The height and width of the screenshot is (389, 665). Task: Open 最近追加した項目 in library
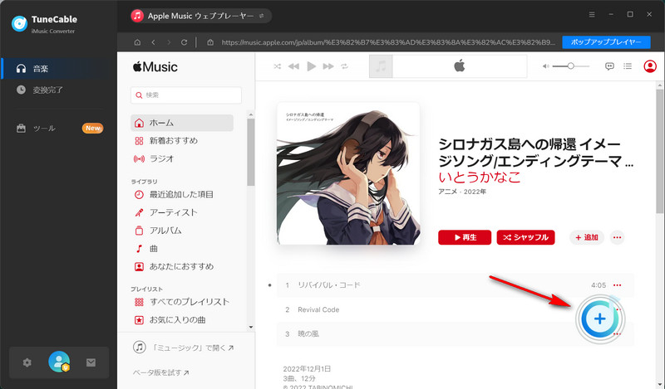pos(182,195)
